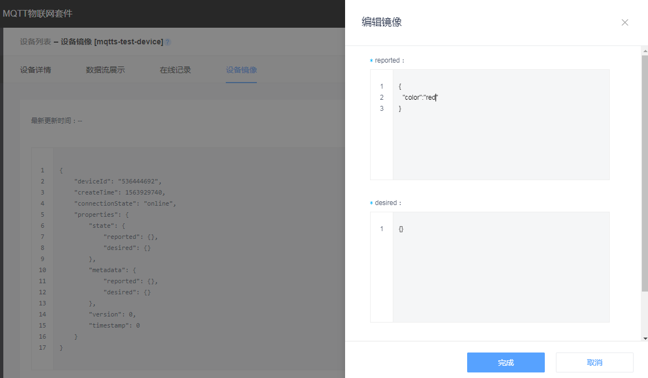This screenshot has width=648, height=378.
Task: Click line number 10 in device image JSON
Action: (x=43, y=270)
